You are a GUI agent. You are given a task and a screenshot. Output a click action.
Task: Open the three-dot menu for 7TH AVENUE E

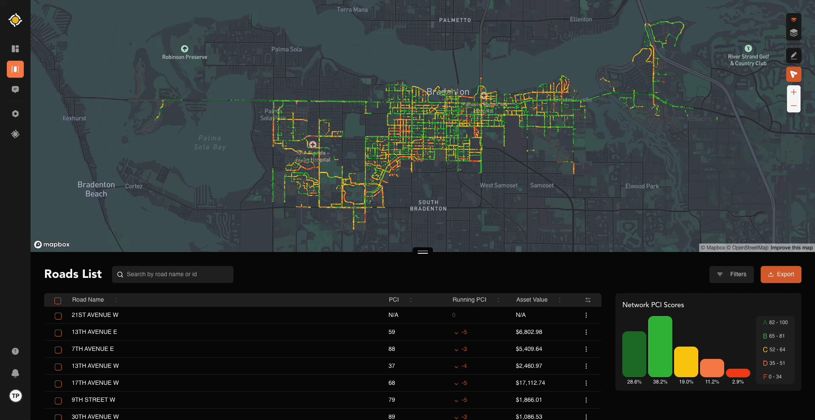(x=586, y=349)
